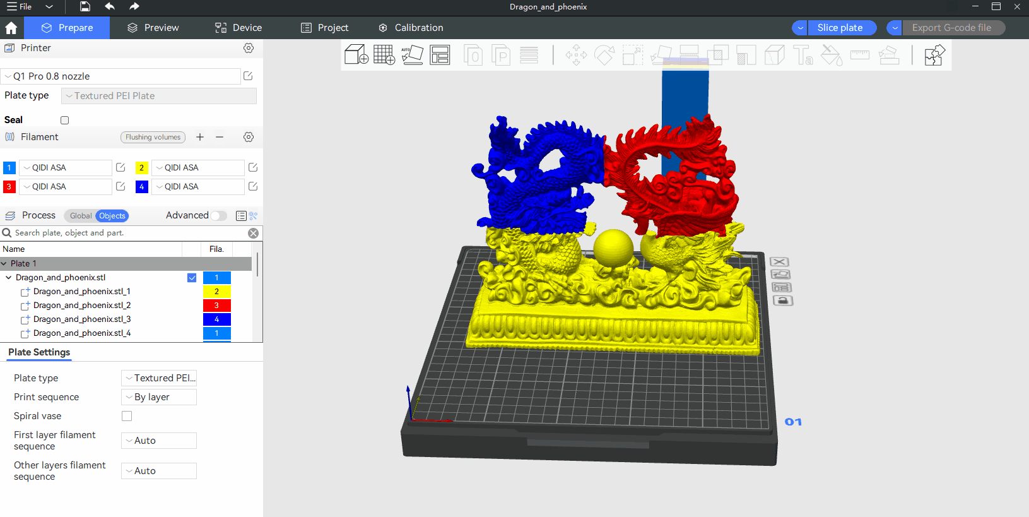Click the red filament 3 color swatch
The height and width of the screenshot is (517, 1029).
(x=9, y=187)
